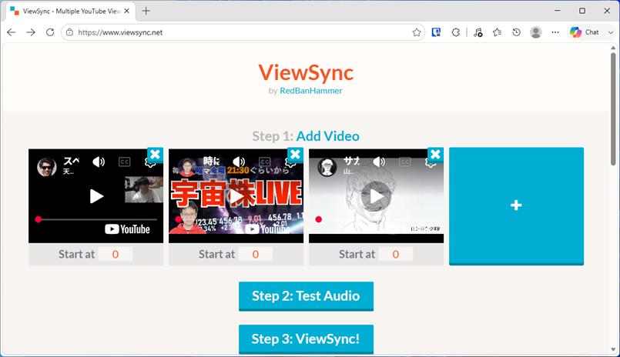Click the first video's progress bar
Screen dimensions: 620x357
click(x=96, y=219)
